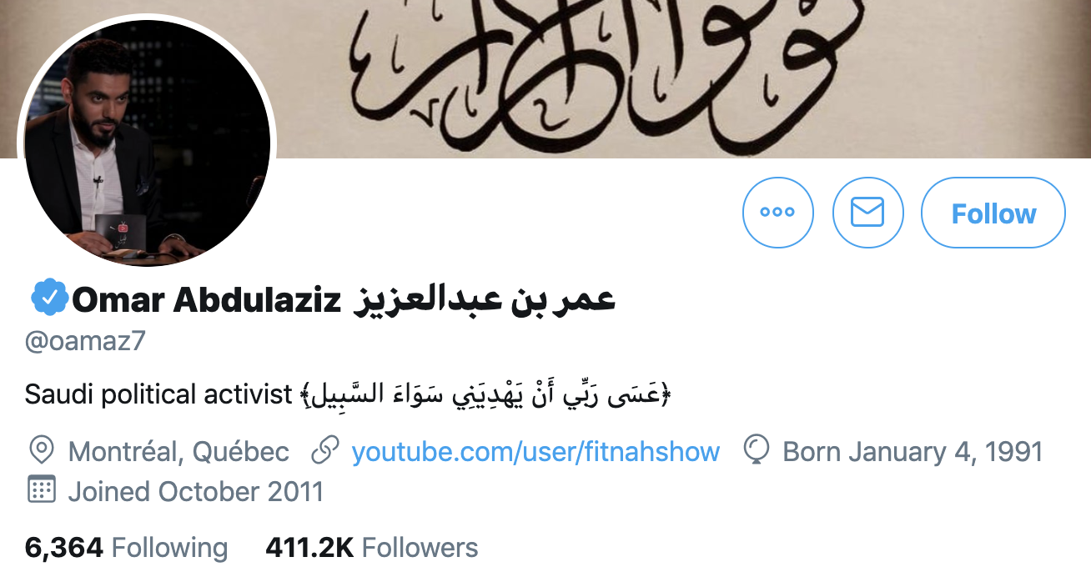View the 411.2K Followers list
This screenshot has width=1091, height=577.
[x=372, y=548]
